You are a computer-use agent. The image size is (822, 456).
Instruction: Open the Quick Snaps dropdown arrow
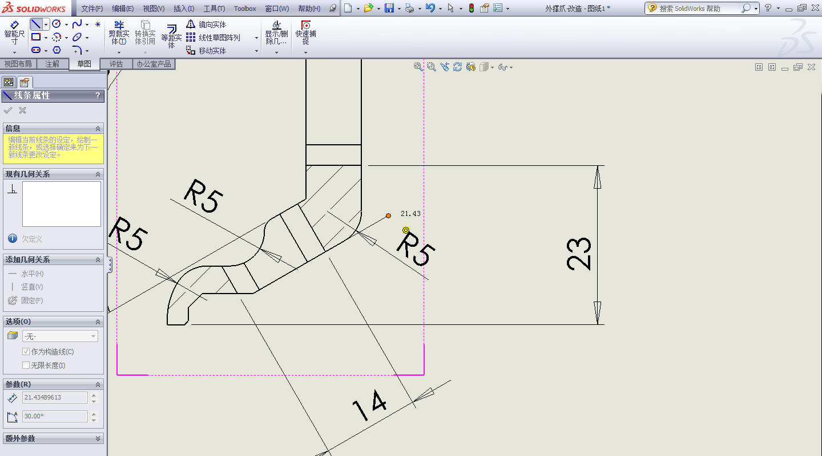coord(305,52)
